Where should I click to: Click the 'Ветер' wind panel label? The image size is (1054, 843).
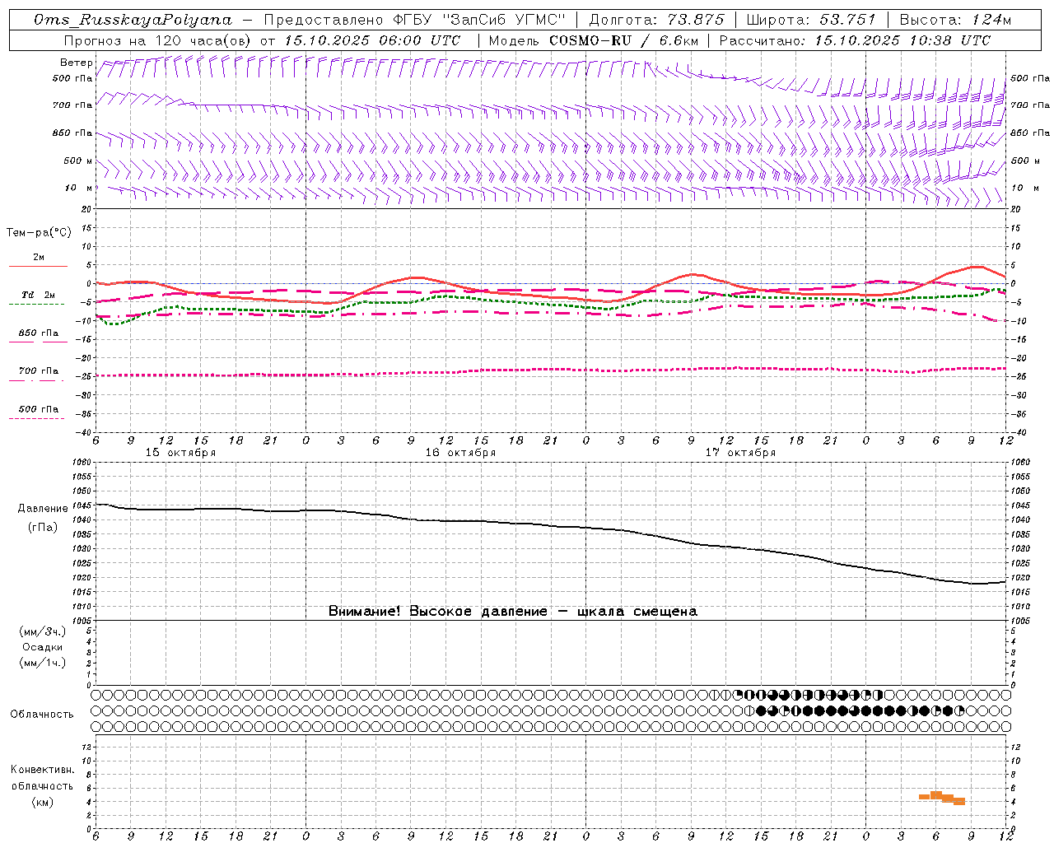77,63
